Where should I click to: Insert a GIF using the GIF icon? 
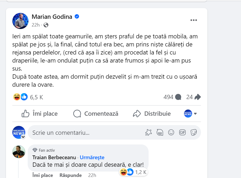(x=182, y=132)
